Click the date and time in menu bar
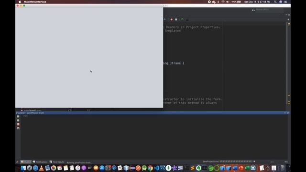 click(x=257, y=2)
